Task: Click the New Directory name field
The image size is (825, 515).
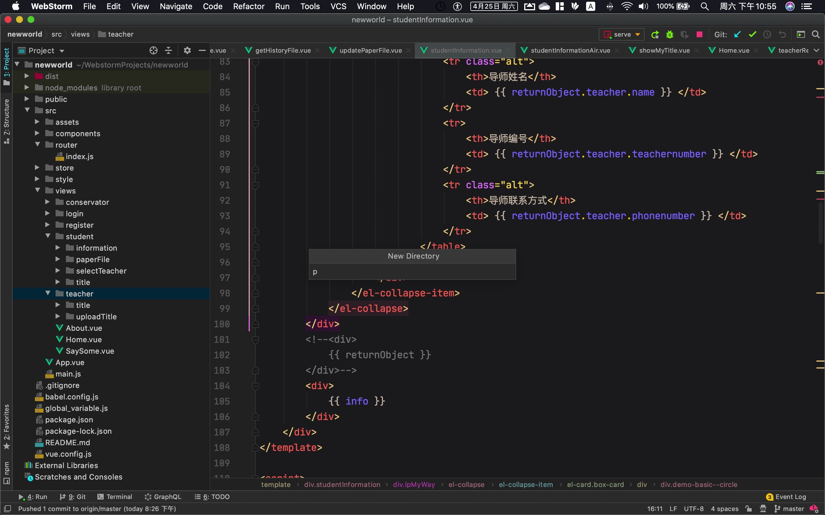Action: click(x=412, y=272)
